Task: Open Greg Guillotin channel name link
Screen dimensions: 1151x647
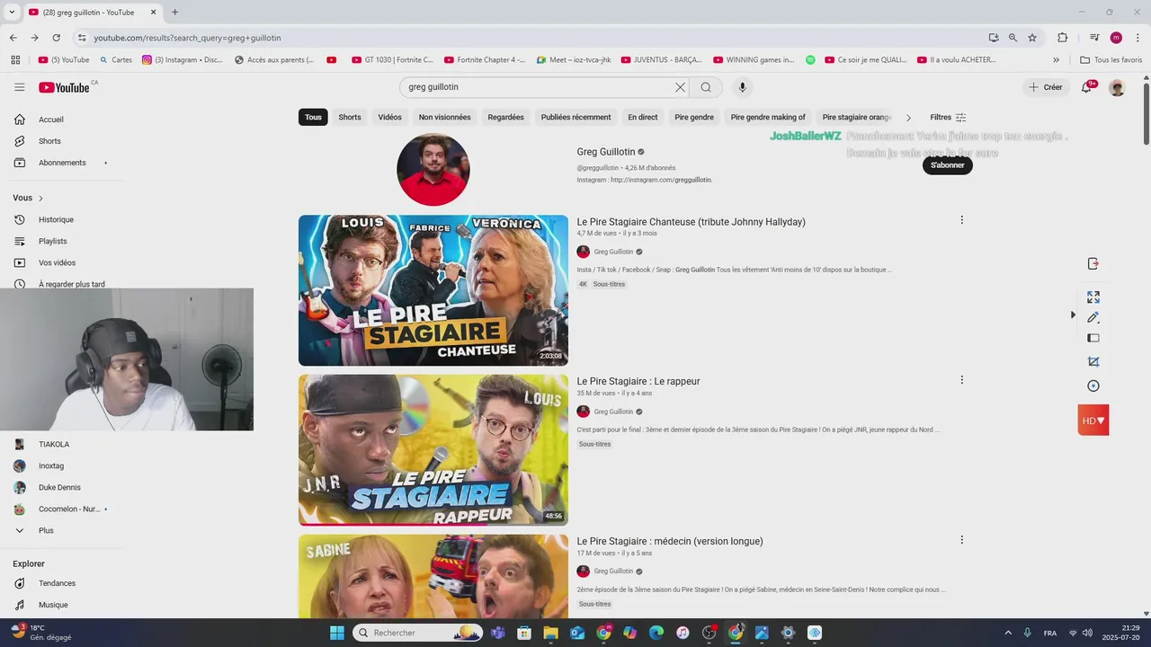Action: [x=606, y=152]
